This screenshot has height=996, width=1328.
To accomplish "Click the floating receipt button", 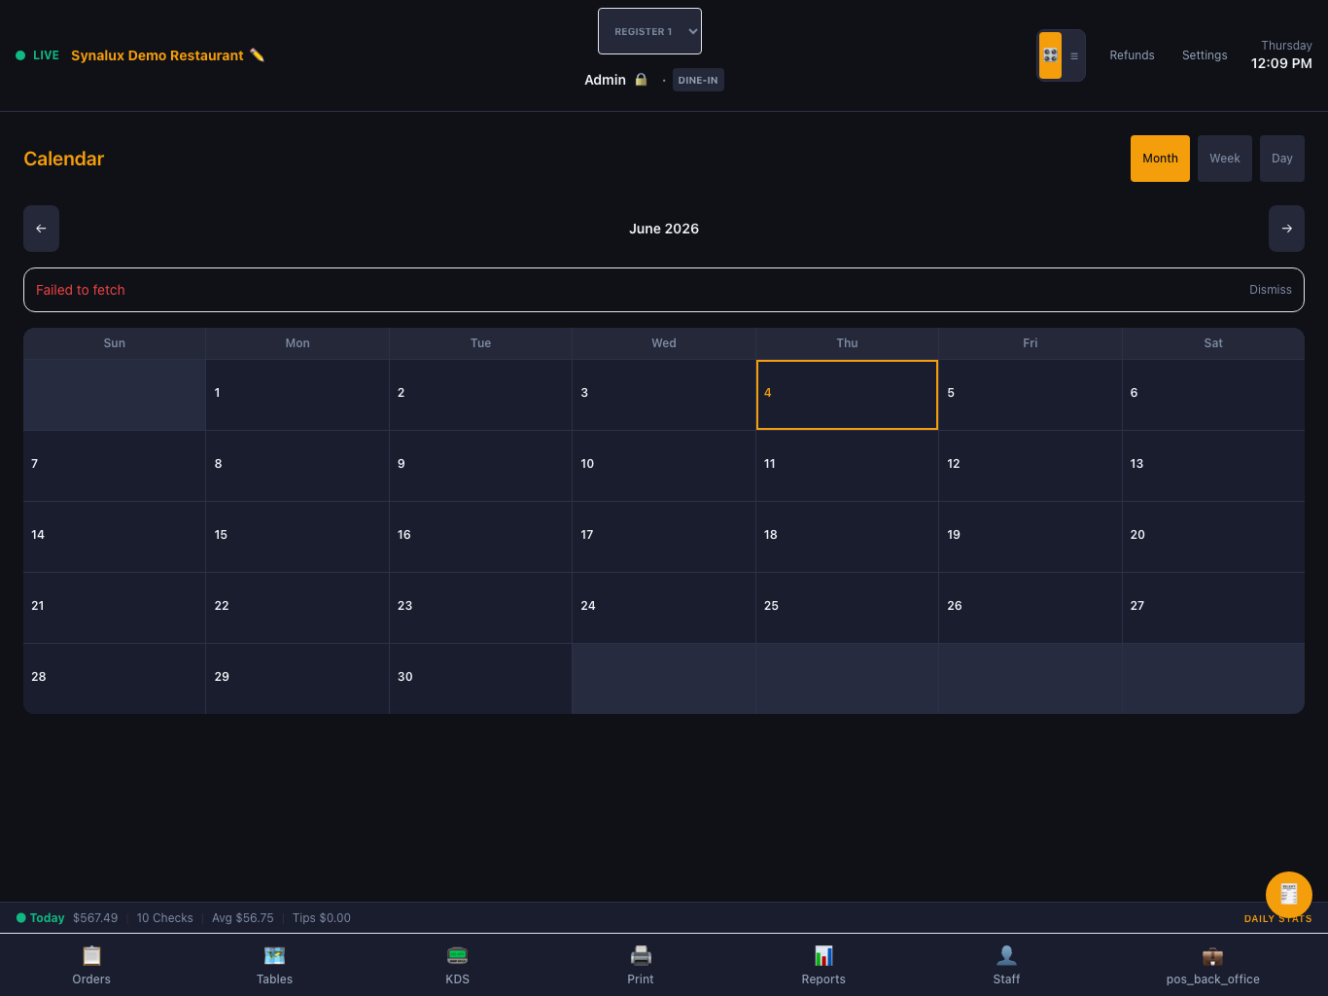I will 1289,895.
